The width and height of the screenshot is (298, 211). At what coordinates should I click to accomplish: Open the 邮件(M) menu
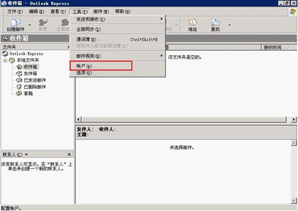pyautogui.click(x=101, y=12)
